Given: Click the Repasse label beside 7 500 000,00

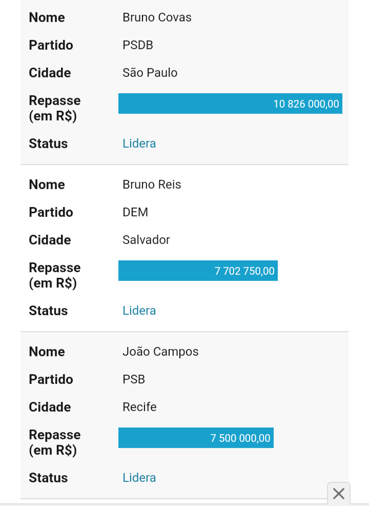Looking at the screenshot, I should pyautogui.click(x=54, y=442).
